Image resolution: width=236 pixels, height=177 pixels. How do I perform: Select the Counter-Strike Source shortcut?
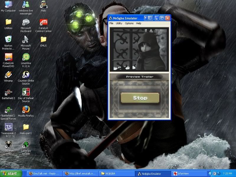pyautogui.click(x=26, y=78)
